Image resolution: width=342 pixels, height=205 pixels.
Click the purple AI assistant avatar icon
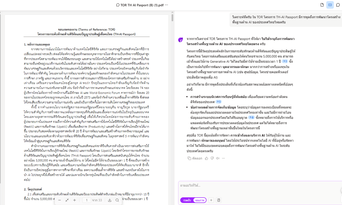pos(180,40)
